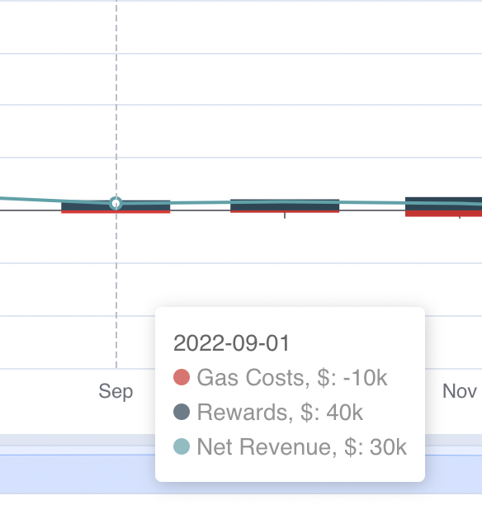Click the tooltip date '2022-09-01'
482x505 pixels.
click(x=231, y=343)
